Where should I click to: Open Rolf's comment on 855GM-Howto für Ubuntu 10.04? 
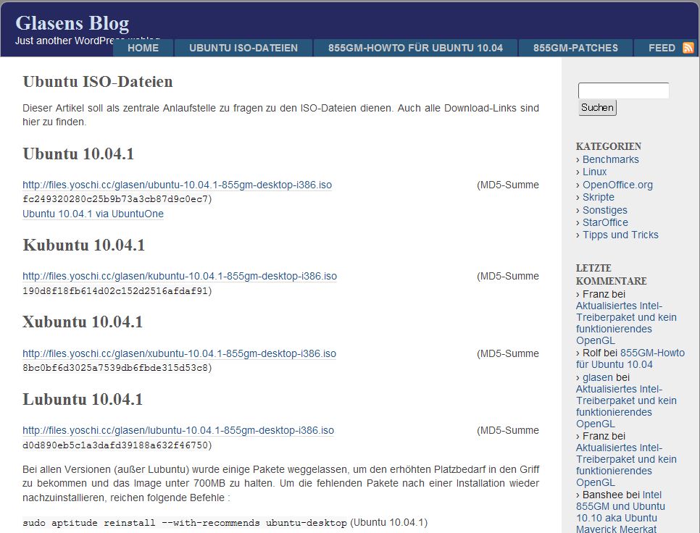click(630, 358)
